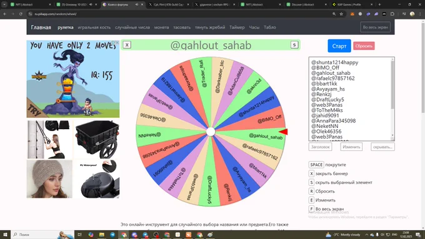
Task: Open the Табло page
Action: click(x=270, y=27)
